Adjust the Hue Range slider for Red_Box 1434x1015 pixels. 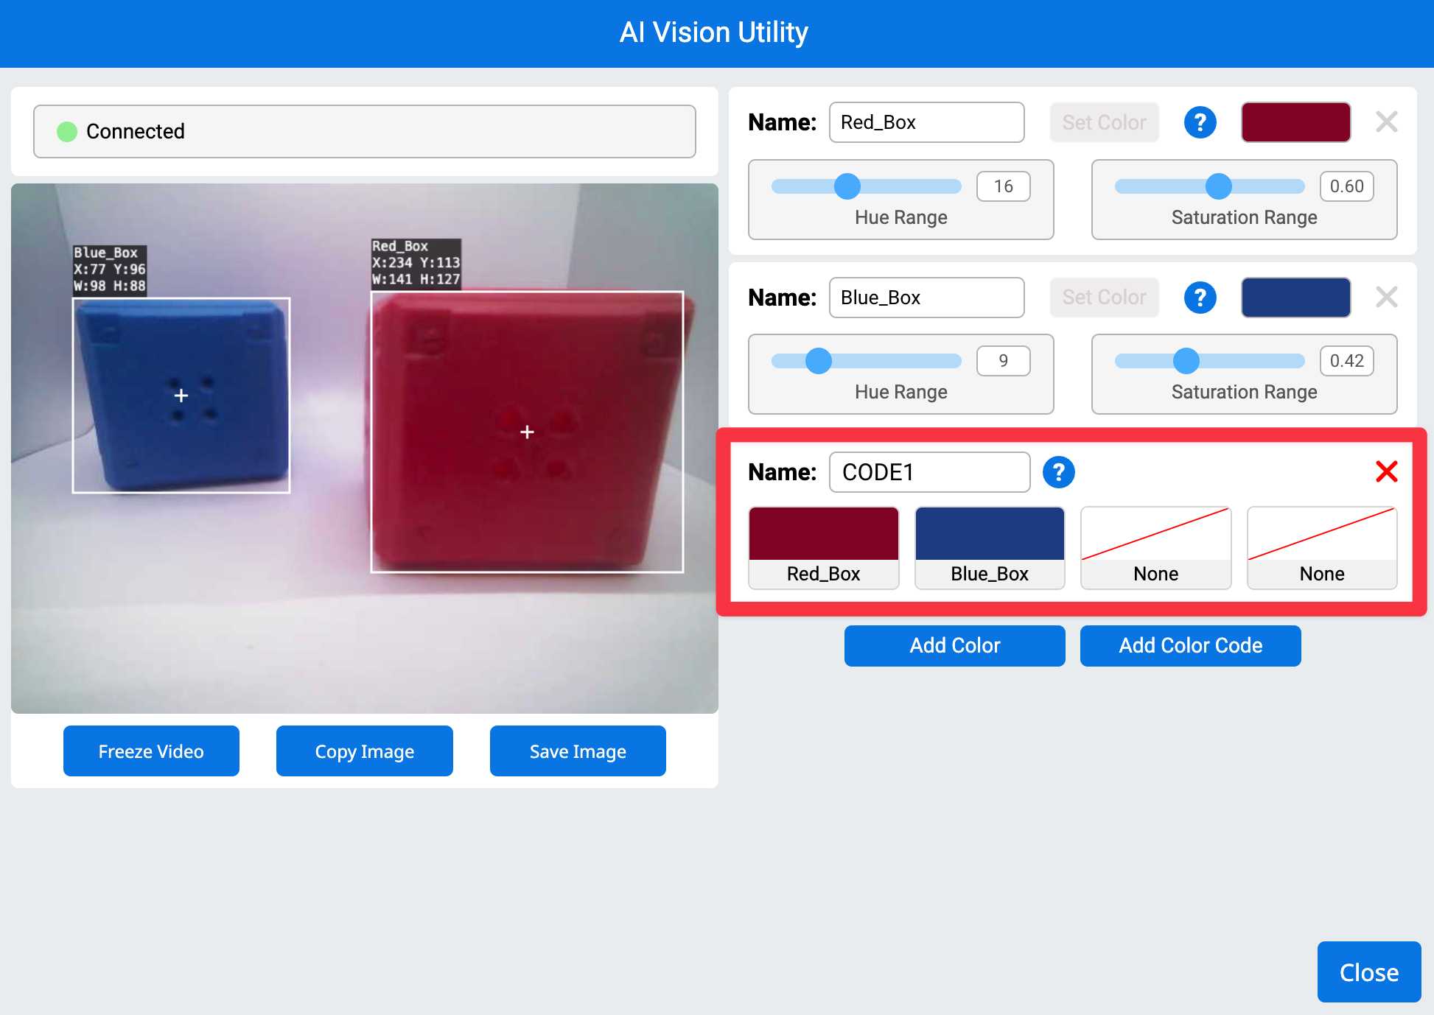coord(846,186)
